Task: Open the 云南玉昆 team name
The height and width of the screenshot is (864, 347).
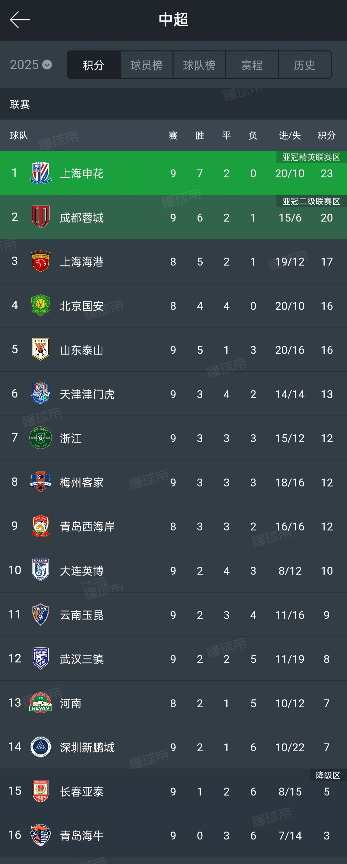Action: pyautogui.click(x=82, y=615)
